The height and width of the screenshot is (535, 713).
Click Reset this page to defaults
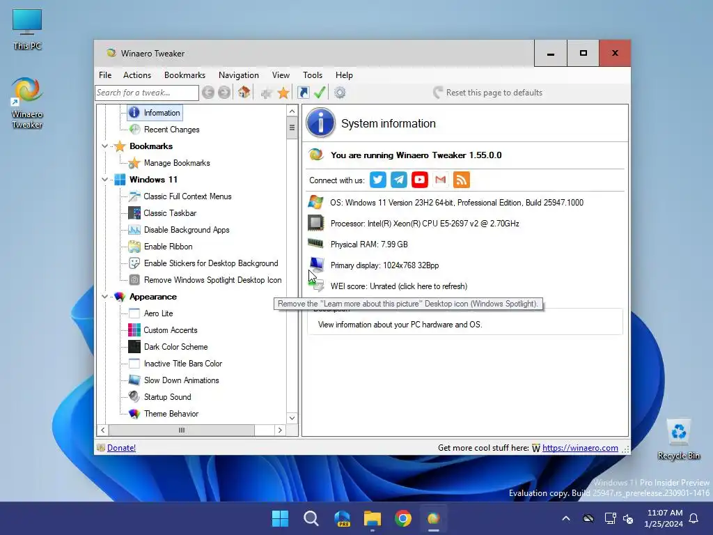pos(487,93)
